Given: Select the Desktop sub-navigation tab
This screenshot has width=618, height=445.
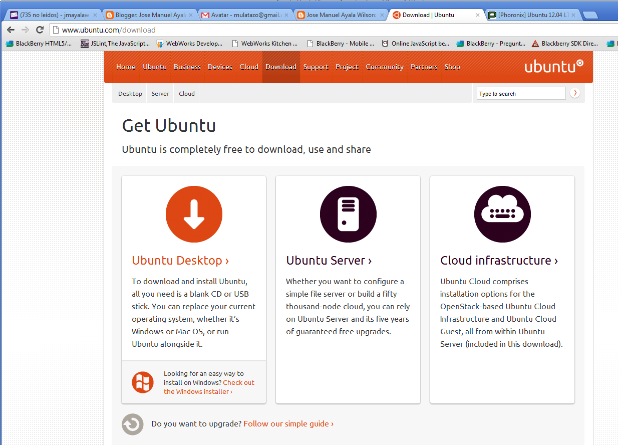Looking at the screenshot, I should pos(130,94).
